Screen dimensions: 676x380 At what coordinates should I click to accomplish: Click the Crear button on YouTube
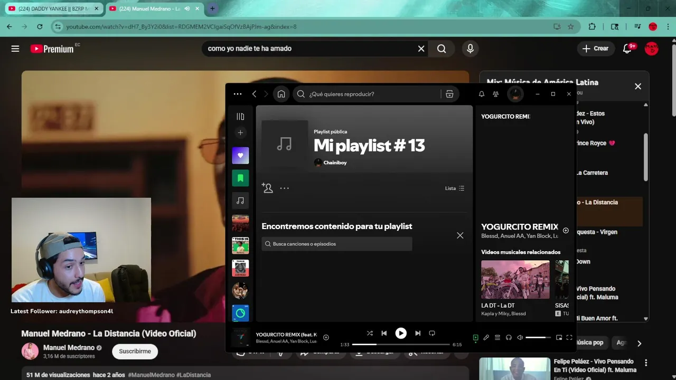tap(596, 49)
